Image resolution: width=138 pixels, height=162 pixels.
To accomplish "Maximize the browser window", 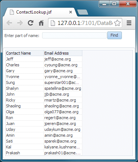I will click(114, 4).
